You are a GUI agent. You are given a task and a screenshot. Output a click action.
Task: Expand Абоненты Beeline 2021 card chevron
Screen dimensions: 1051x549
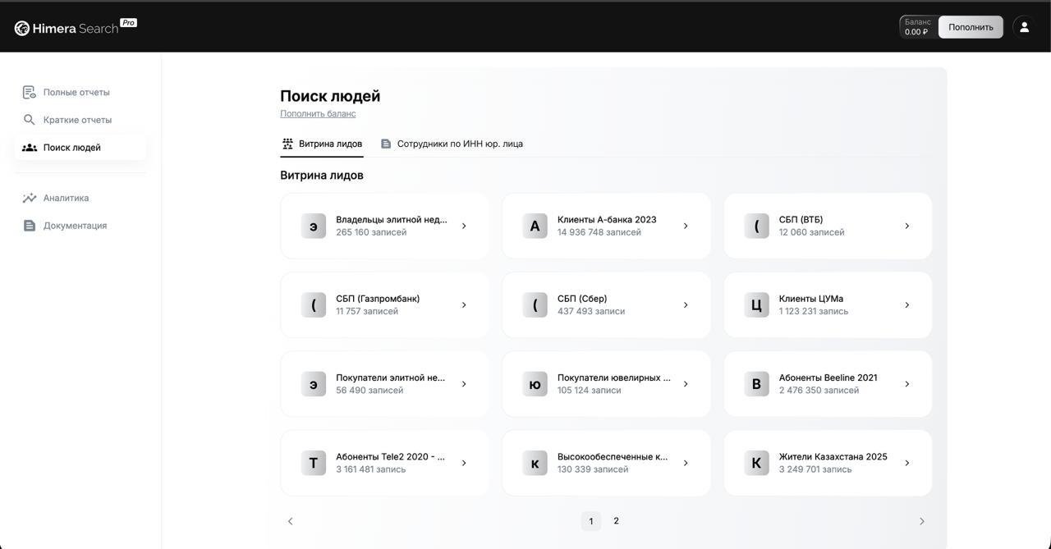(906, 384)
